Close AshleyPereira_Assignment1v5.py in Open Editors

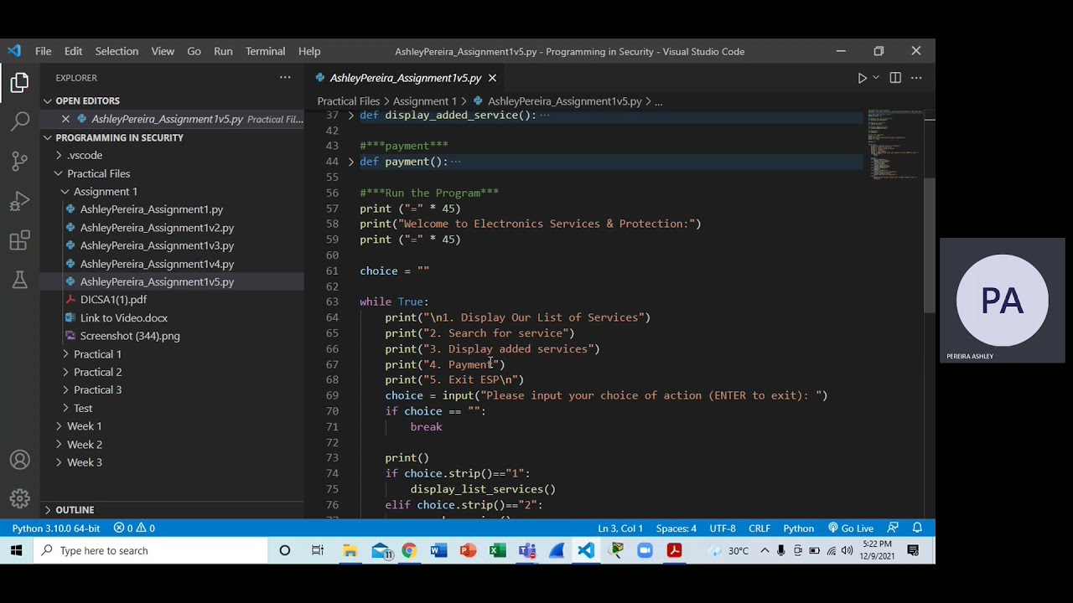[x=66, y=119]
